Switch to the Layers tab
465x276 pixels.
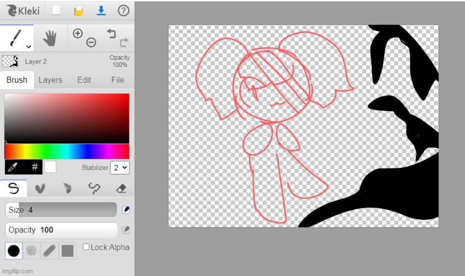pos(50,80)
